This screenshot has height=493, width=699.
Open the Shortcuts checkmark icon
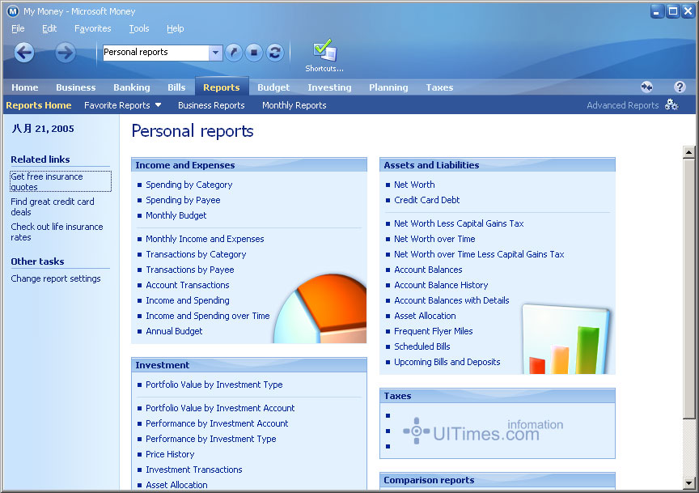(324, 50)
